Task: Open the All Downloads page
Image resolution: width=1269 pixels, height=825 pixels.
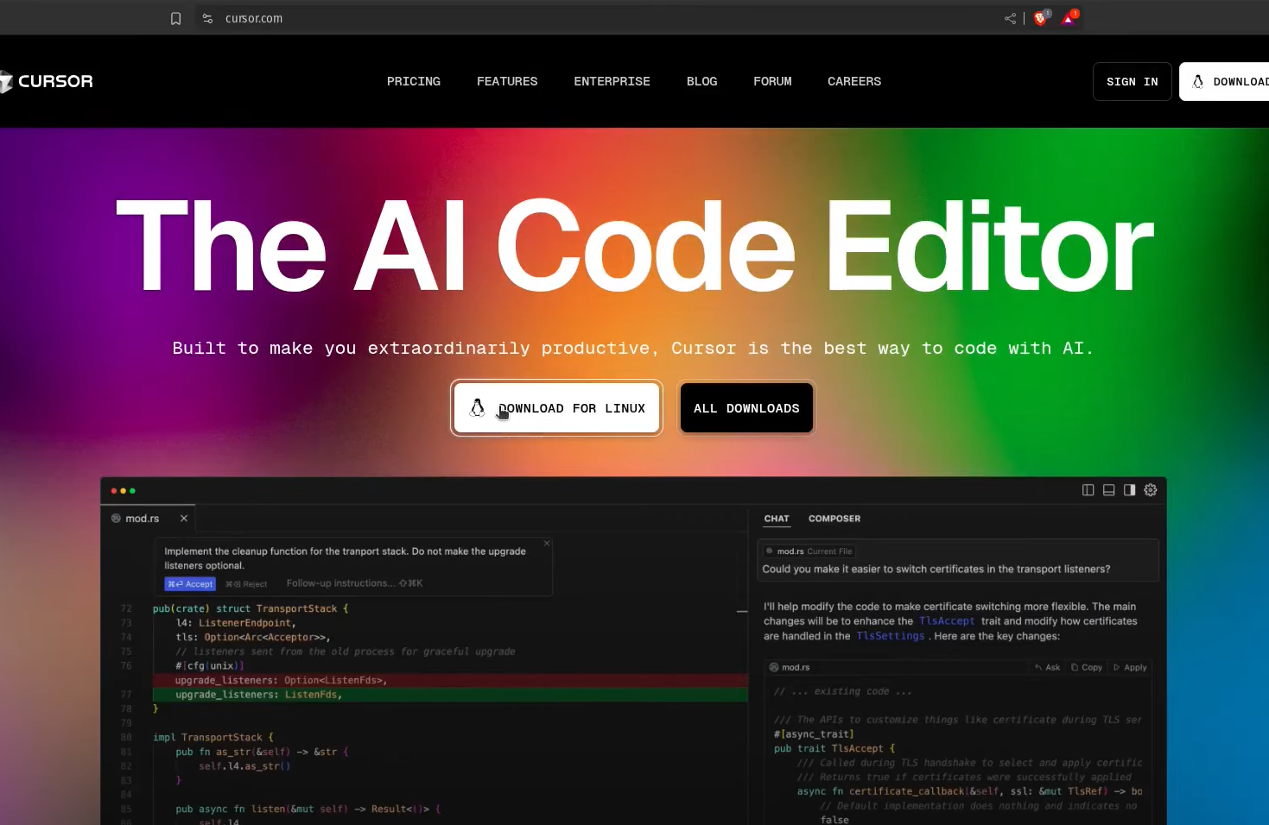Action: (x=746, y=408)
